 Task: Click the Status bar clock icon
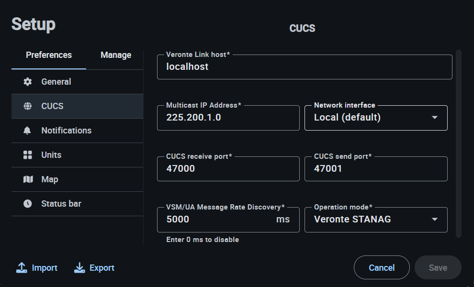[27, 204]
